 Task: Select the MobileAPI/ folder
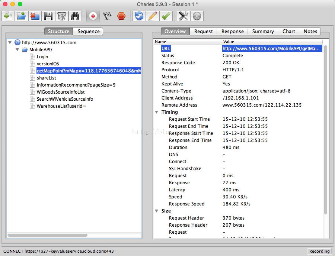pos(41,50)
